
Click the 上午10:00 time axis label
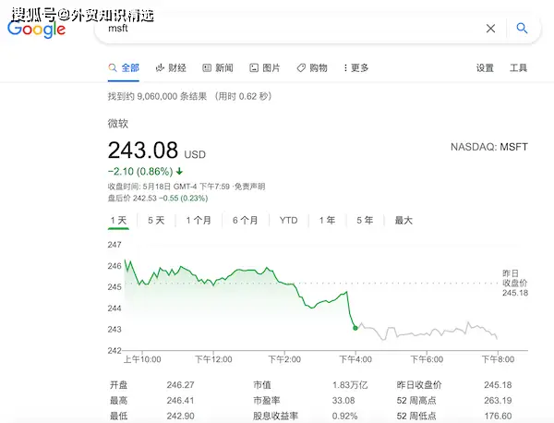coord(142,359)
